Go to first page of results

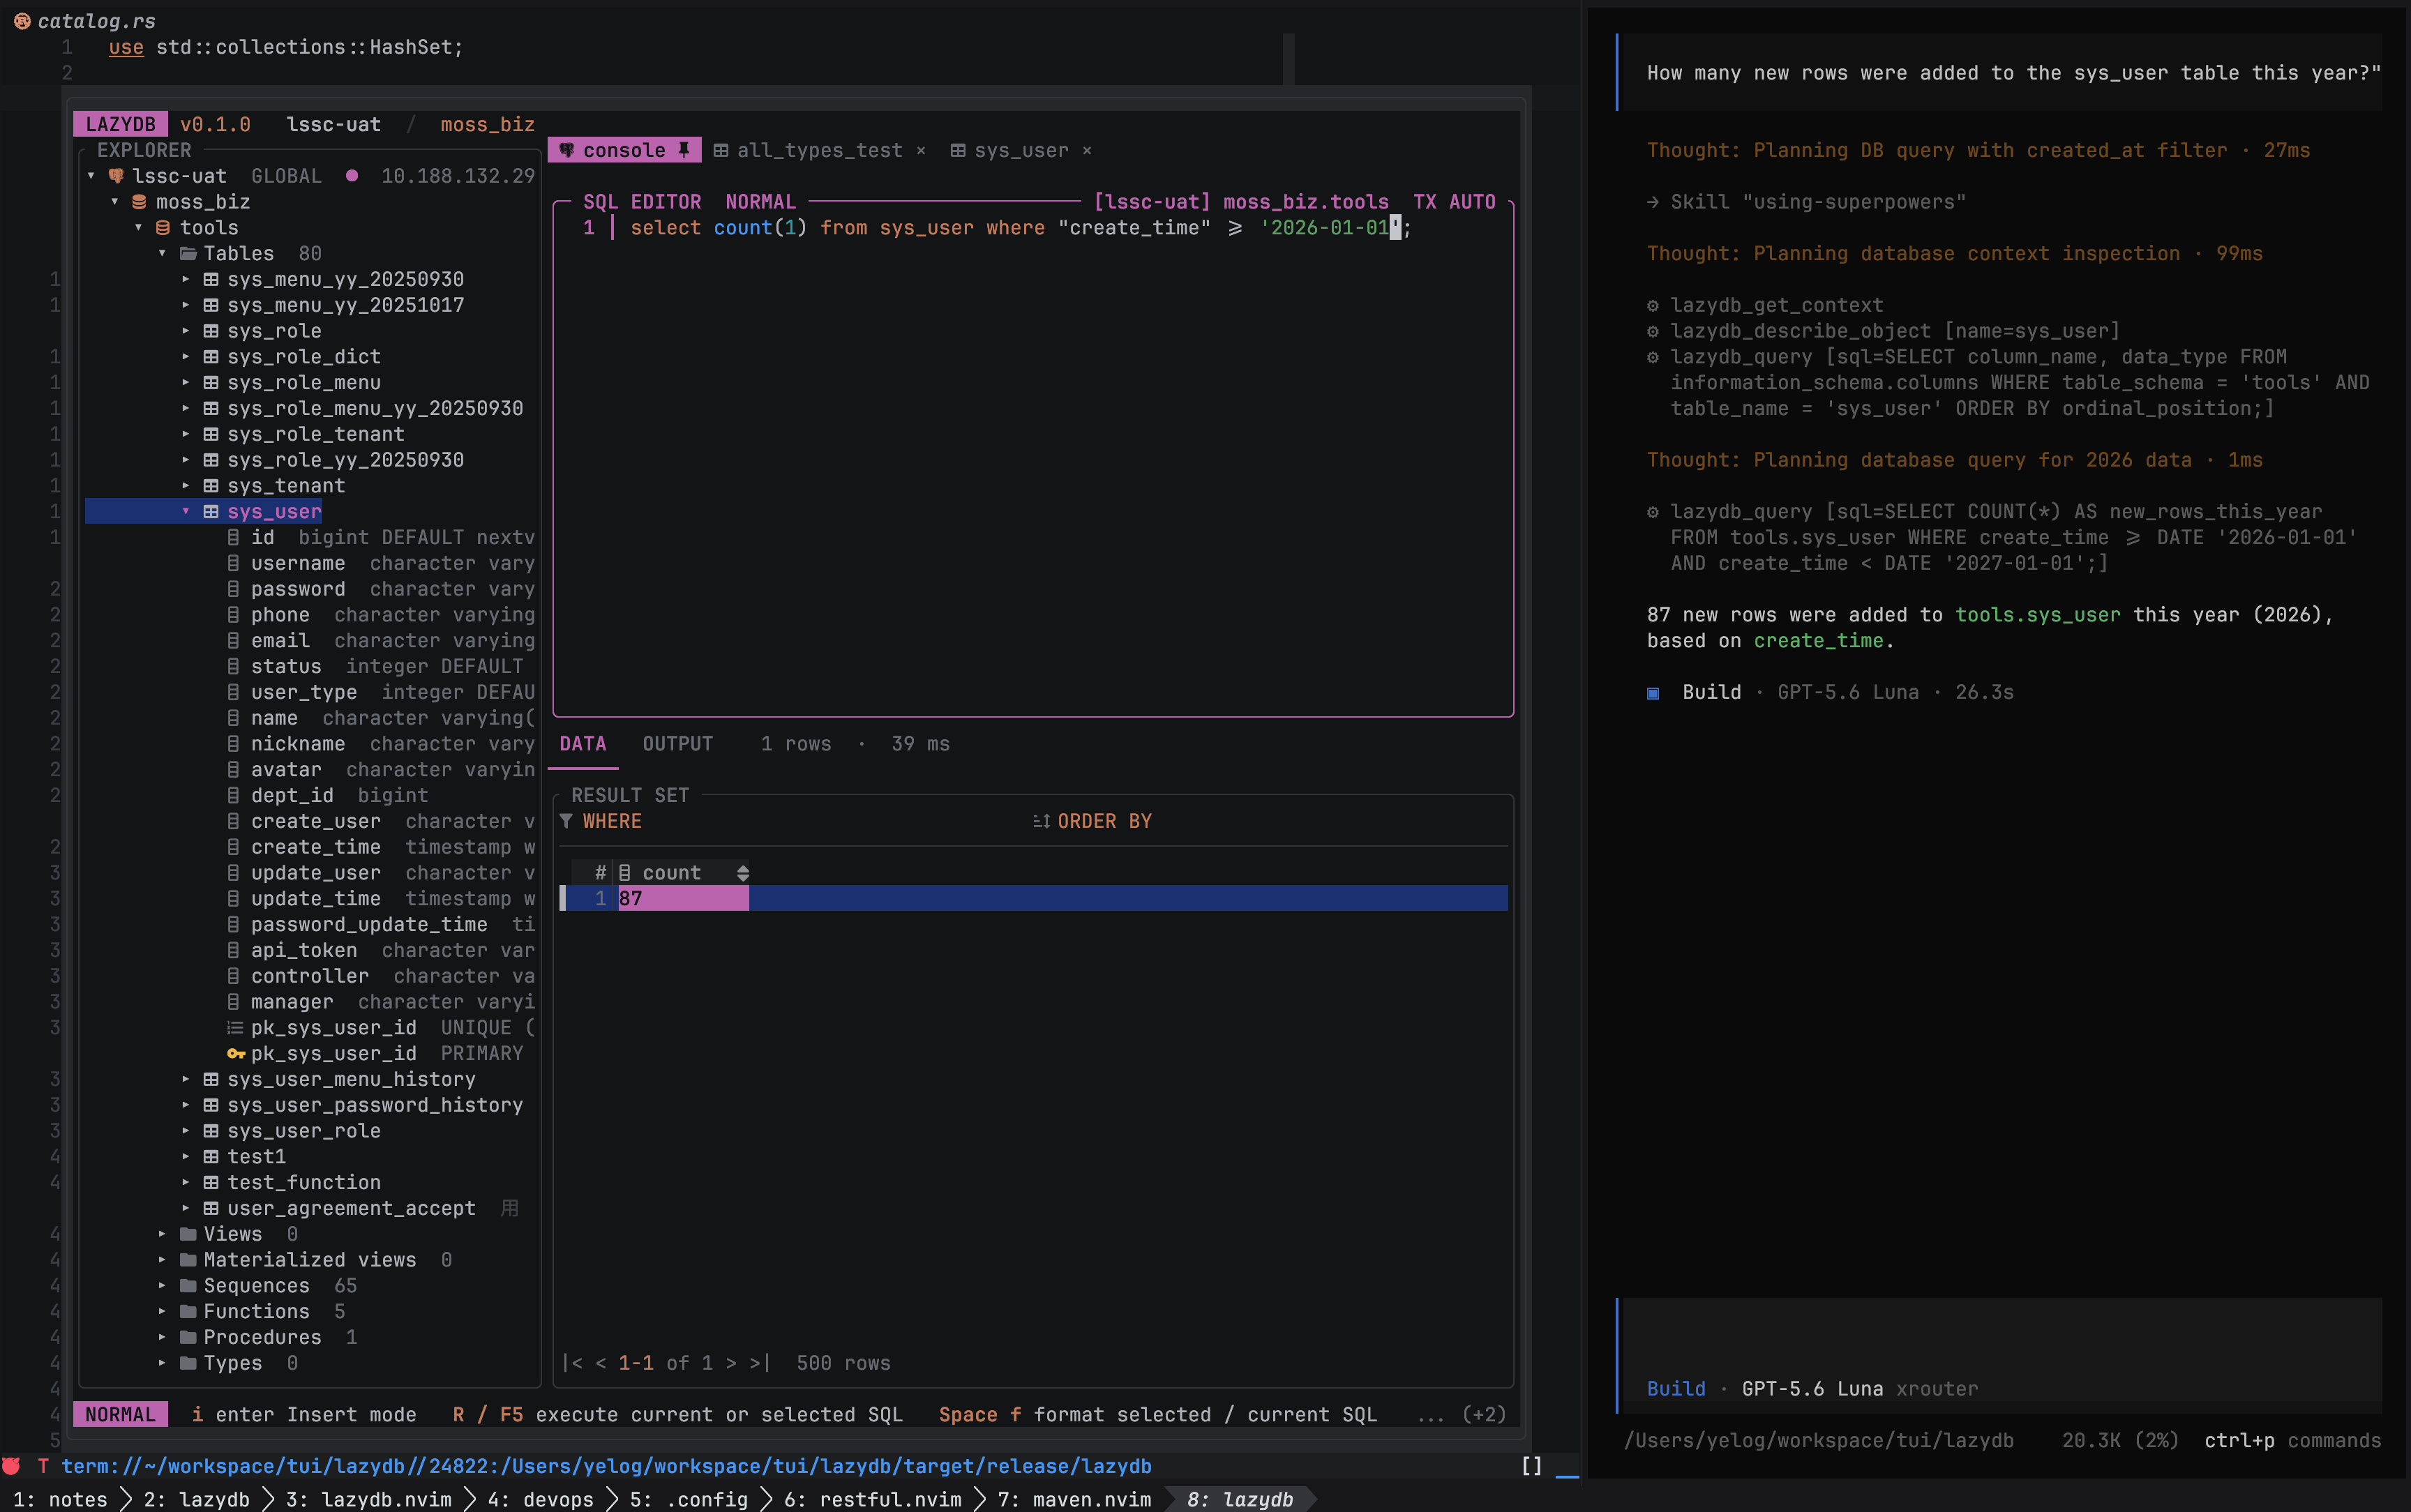(572, 1363)
